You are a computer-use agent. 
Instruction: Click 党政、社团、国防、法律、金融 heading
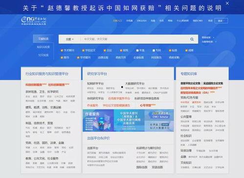[44, 143]
